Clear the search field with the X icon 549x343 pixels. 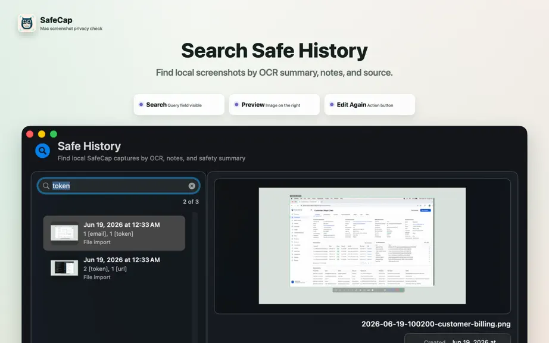(x=192, y=186)
